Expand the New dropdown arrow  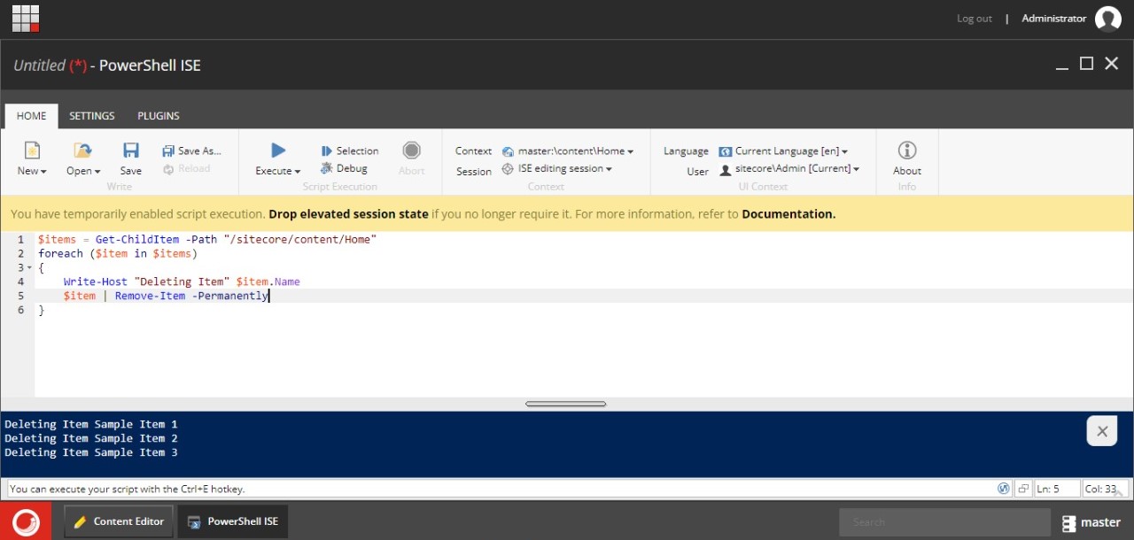pos(43,172)
